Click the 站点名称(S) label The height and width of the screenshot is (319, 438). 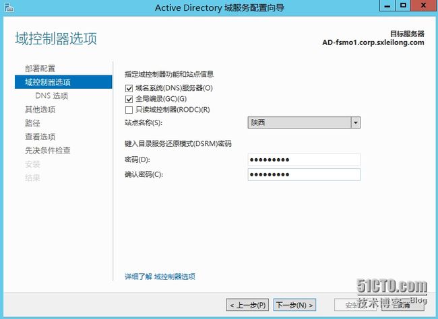click(144, 122)
